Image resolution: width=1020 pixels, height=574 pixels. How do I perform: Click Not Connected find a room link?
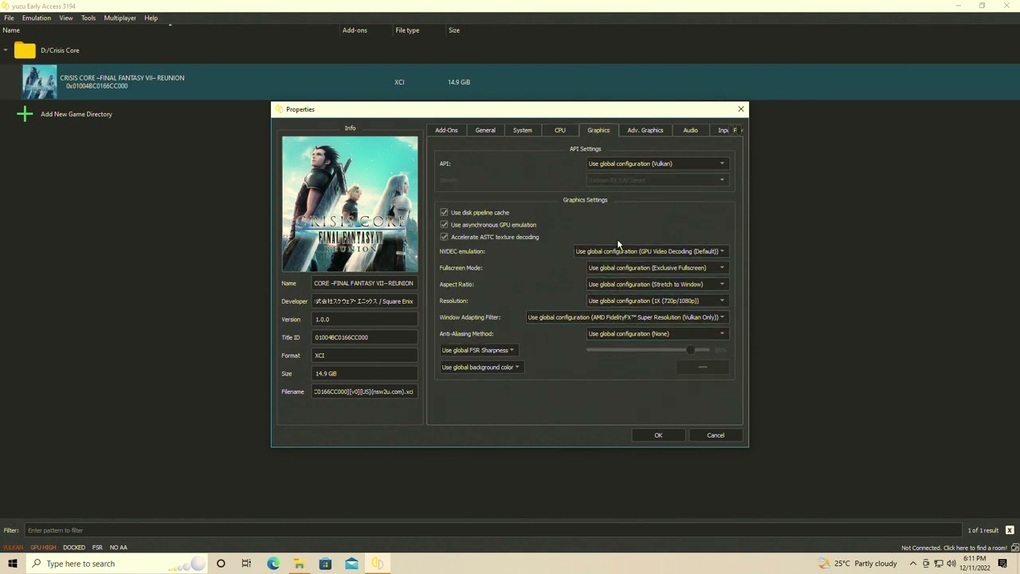coord(954,548)
